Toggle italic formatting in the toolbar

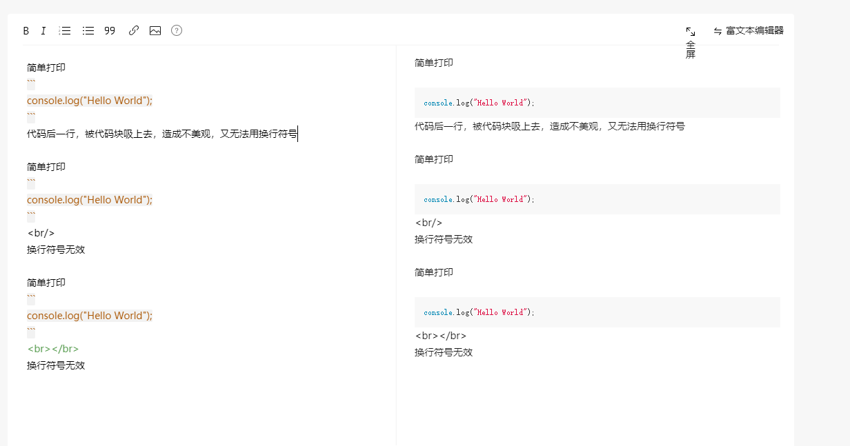(43, 31)
